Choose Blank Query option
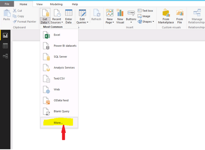 (59, 111)
